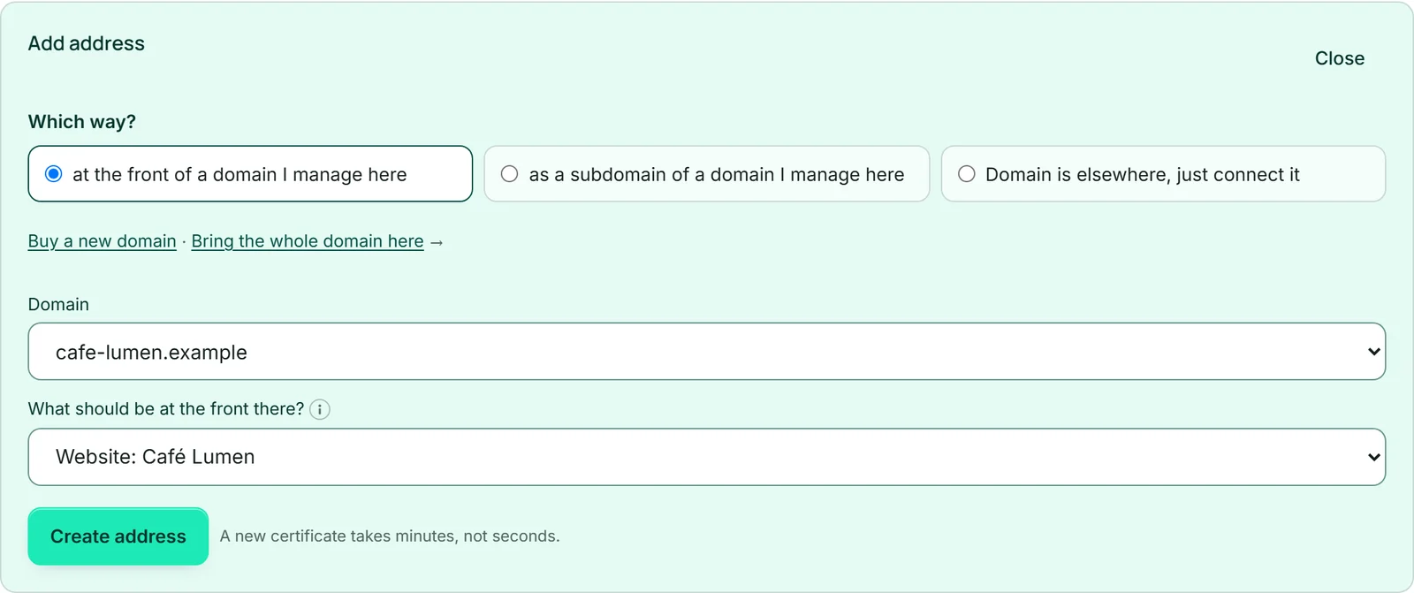
Task: Open 'Bring the whole domain here' link
Action: click(308, 241)
